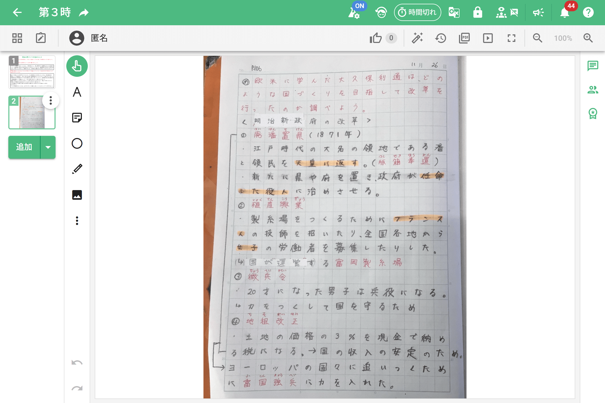
Task: Click the thumbs-up like icon
Action: coord(376,38)
